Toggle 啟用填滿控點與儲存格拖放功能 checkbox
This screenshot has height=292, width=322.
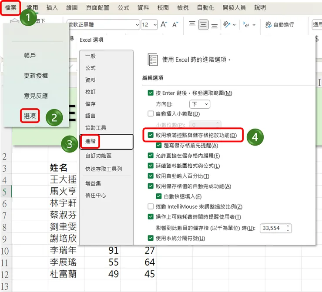click(151, 135)
